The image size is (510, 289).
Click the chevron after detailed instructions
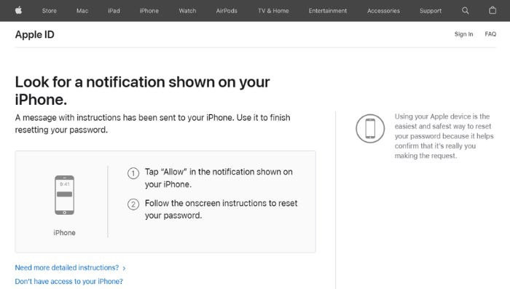tap(124, 268)
